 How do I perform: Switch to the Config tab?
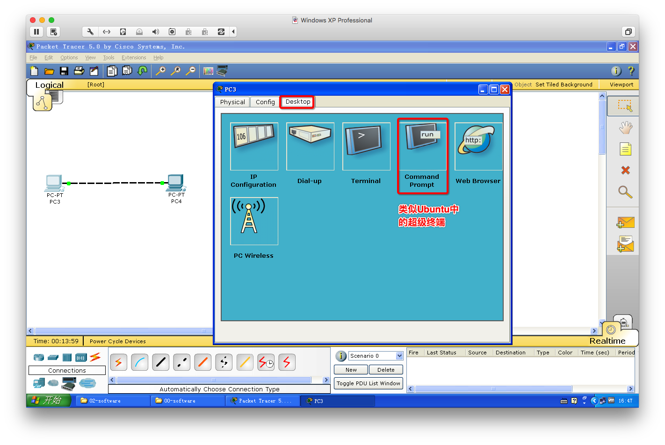pyautogui.click(x=265, y=102)
